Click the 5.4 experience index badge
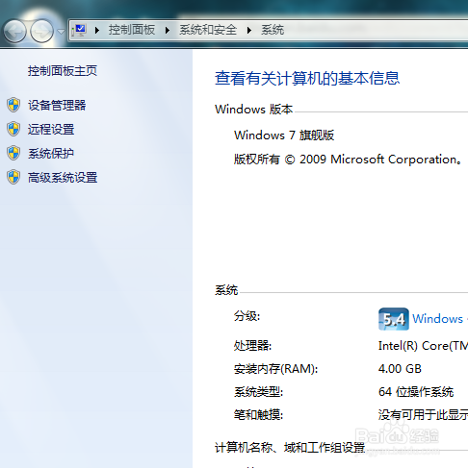The width and height of the screenshot is (468, 468). 394,319
